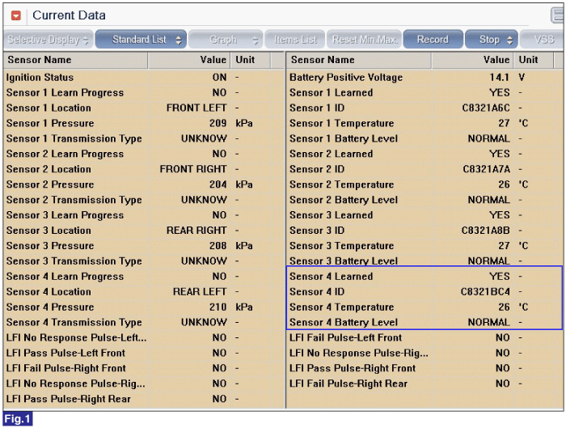Image resolution: width=566 pixels, height=428 pixels.
Task: Select LFI Fail Pulse-Left Front row
Action: point(424,337)
